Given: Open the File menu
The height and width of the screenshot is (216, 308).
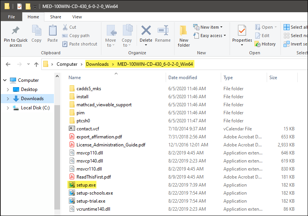Looking at the screenshot, I should point(11,17).
